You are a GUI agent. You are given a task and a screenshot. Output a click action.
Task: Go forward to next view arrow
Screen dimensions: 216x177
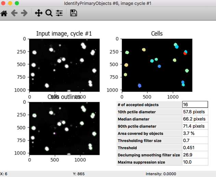24,13
